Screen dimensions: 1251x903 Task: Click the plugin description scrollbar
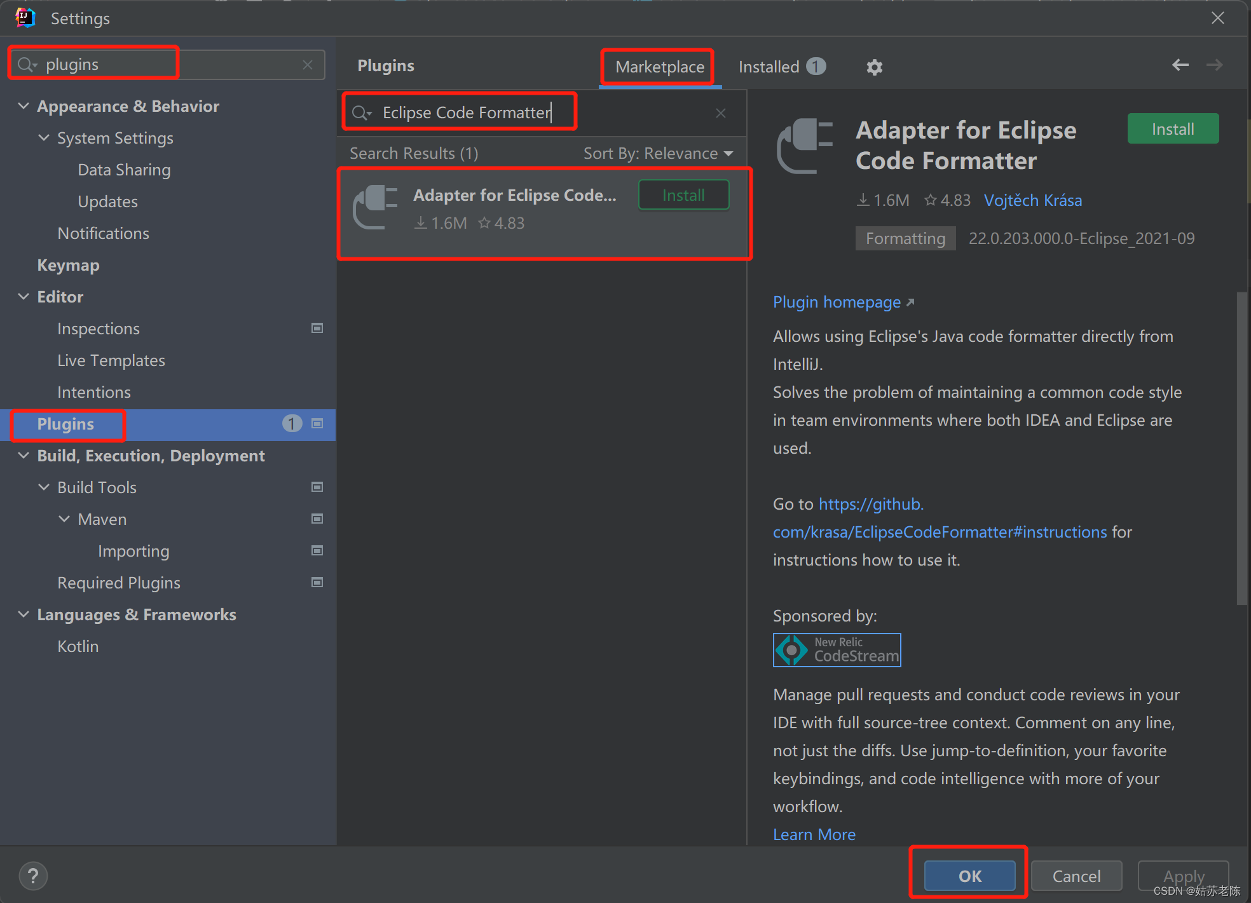(1241, 448)
